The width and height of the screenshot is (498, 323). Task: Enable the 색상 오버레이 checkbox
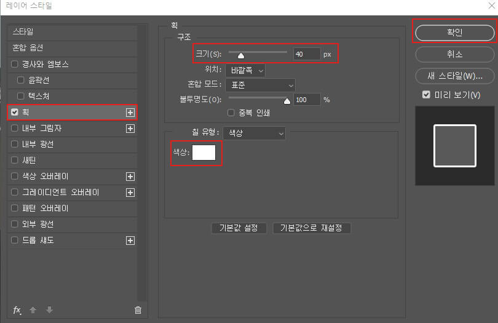14,176
